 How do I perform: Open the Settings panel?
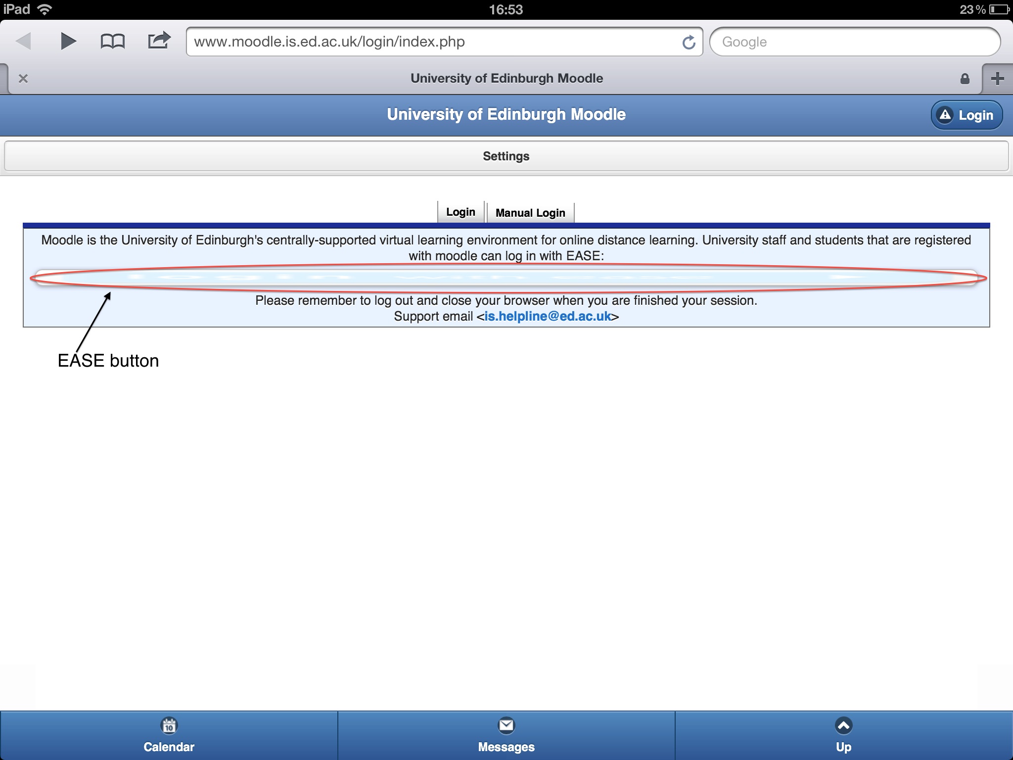pos(506,156)
